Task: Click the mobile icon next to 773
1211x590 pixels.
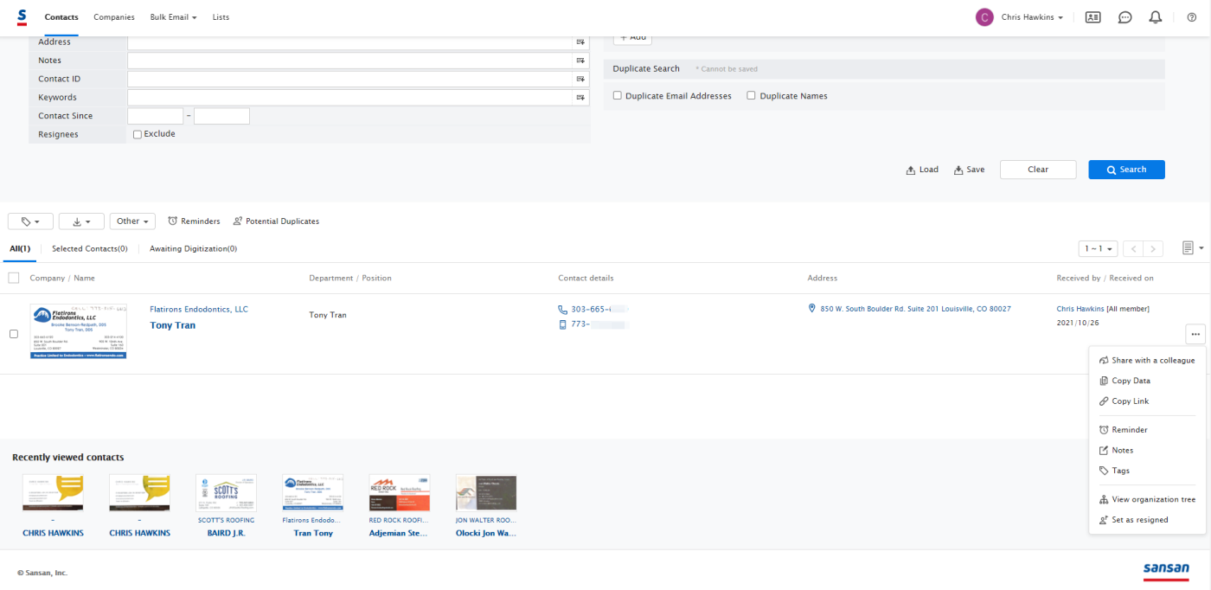Action: click(563, 324)
